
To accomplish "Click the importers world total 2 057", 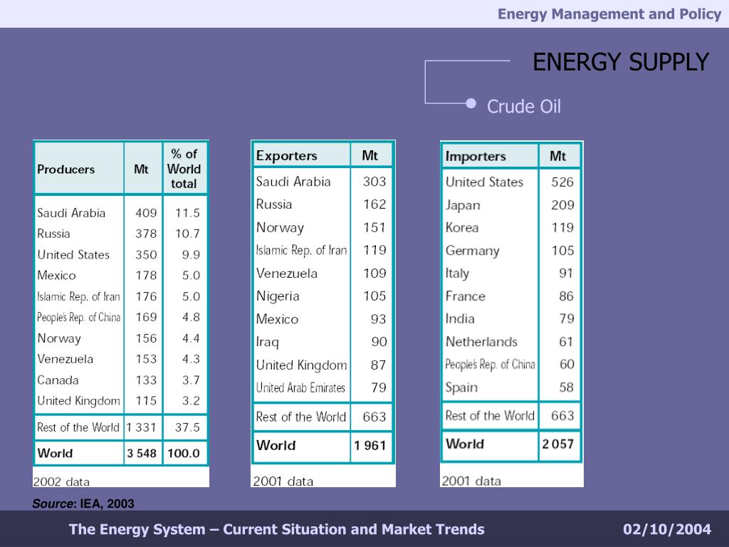I will 558,444.
